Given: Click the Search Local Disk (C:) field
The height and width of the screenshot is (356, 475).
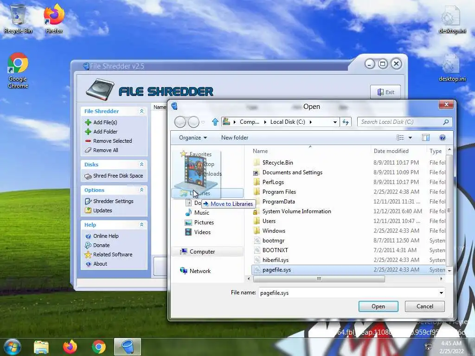Looking at the screenshot, I should pos(404,122).
